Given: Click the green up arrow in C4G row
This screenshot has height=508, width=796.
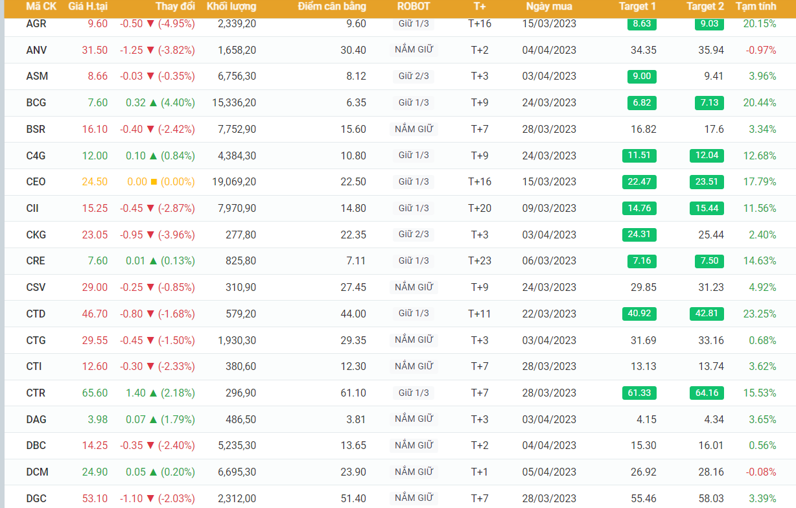Looking at the screenshot, I should [x=154, y=156].
